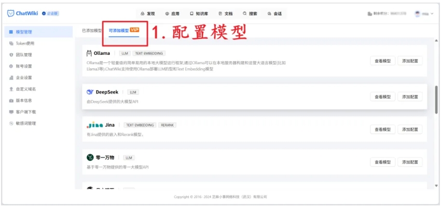Image resolution: width=442 pixels, height=209 pixels.
Task: View models for Jina
Action: tap(382, 129)
